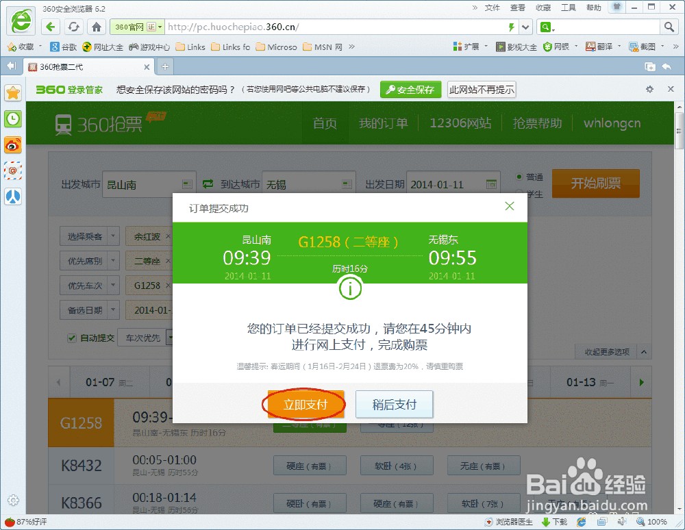Open the 车次优先 dropdown
Viewport: 685px width, 530px height.
[x=147, y=338]
